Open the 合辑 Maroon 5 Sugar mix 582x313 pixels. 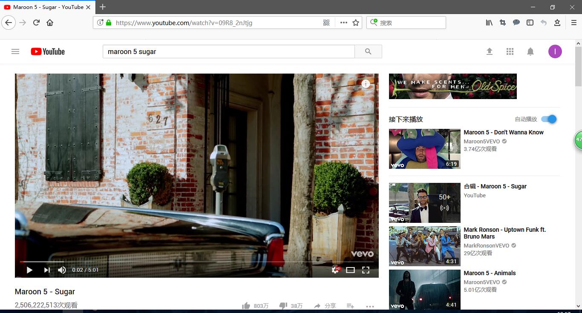(495, 186)
